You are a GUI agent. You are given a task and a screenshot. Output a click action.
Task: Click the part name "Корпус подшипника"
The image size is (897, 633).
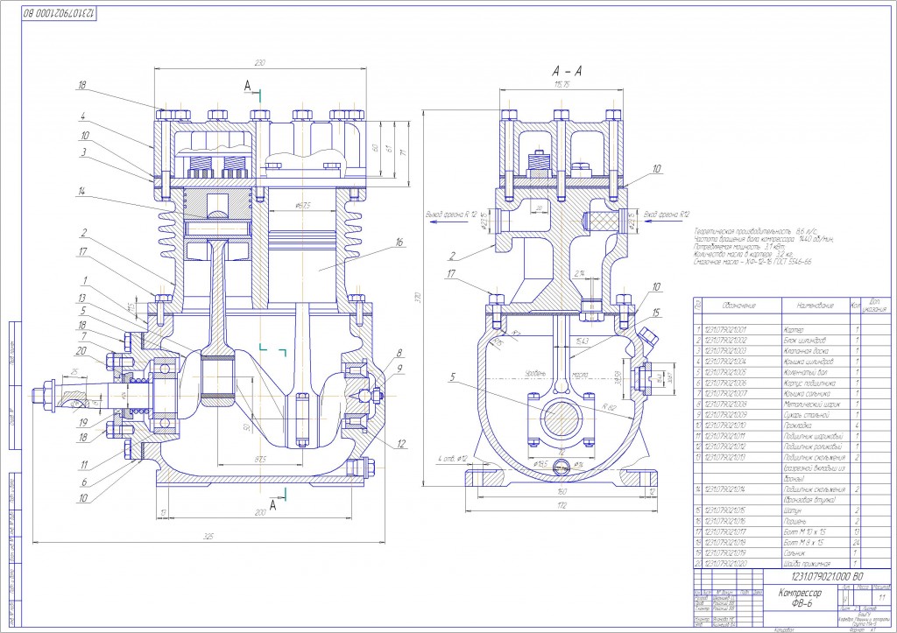click(x=810, y=383)
